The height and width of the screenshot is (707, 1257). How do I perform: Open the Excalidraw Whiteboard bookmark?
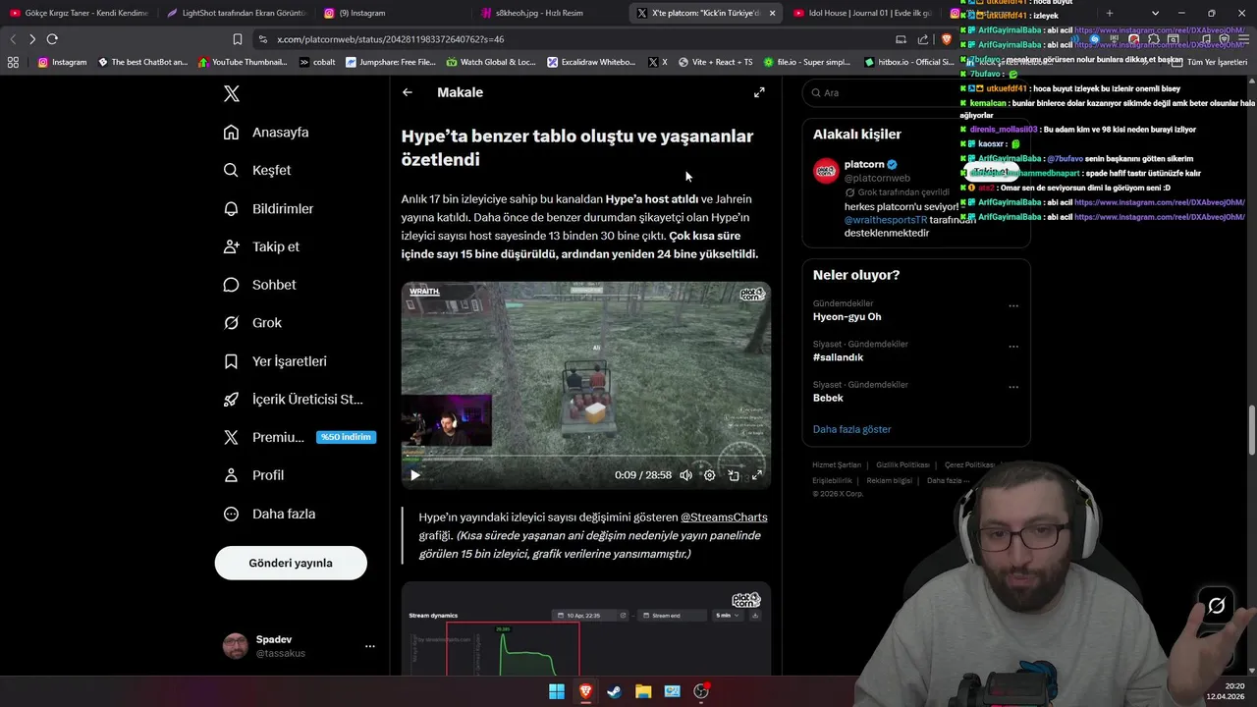pyautogui.click(x=592, y=62)
